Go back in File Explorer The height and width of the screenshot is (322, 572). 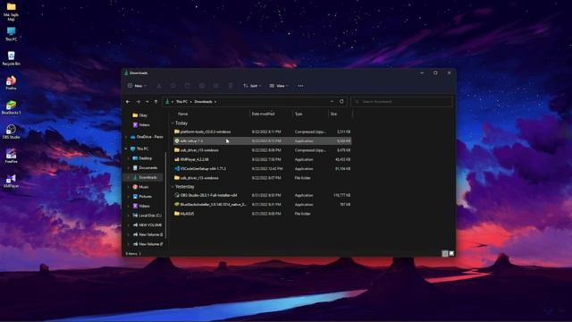click(128, 101)
